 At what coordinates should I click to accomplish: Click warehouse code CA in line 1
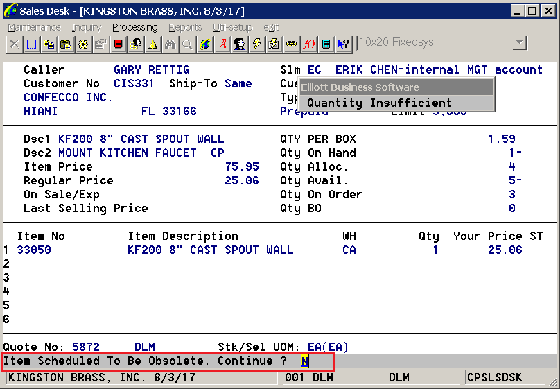click(x=349, y=250)
